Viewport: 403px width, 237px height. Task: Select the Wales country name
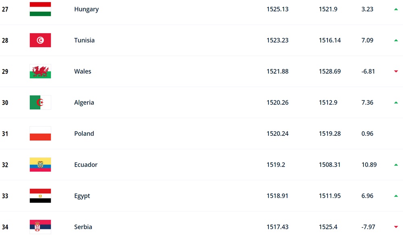point(83,71)
